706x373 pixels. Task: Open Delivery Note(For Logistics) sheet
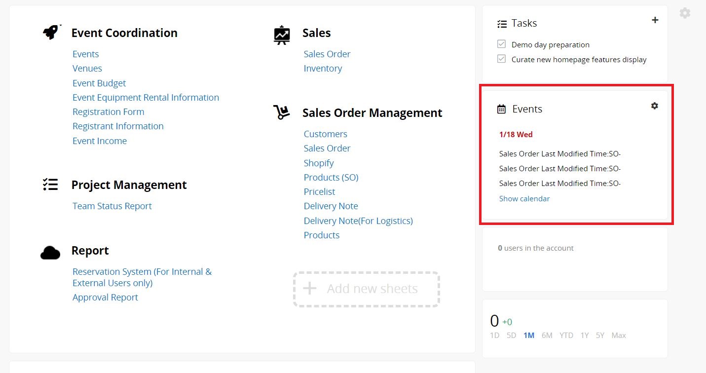coord(358,221)
